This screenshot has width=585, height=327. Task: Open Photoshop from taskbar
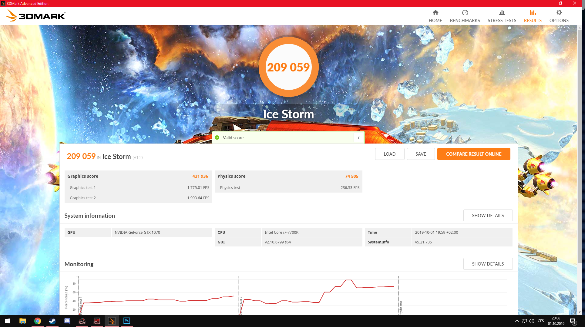point(126,321)
